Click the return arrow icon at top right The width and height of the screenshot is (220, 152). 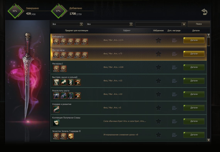[x=204, y=12]
